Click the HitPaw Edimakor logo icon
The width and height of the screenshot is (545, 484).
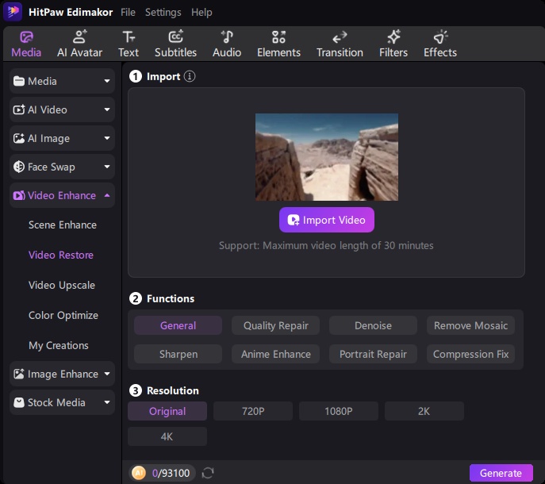click(13, 11)
